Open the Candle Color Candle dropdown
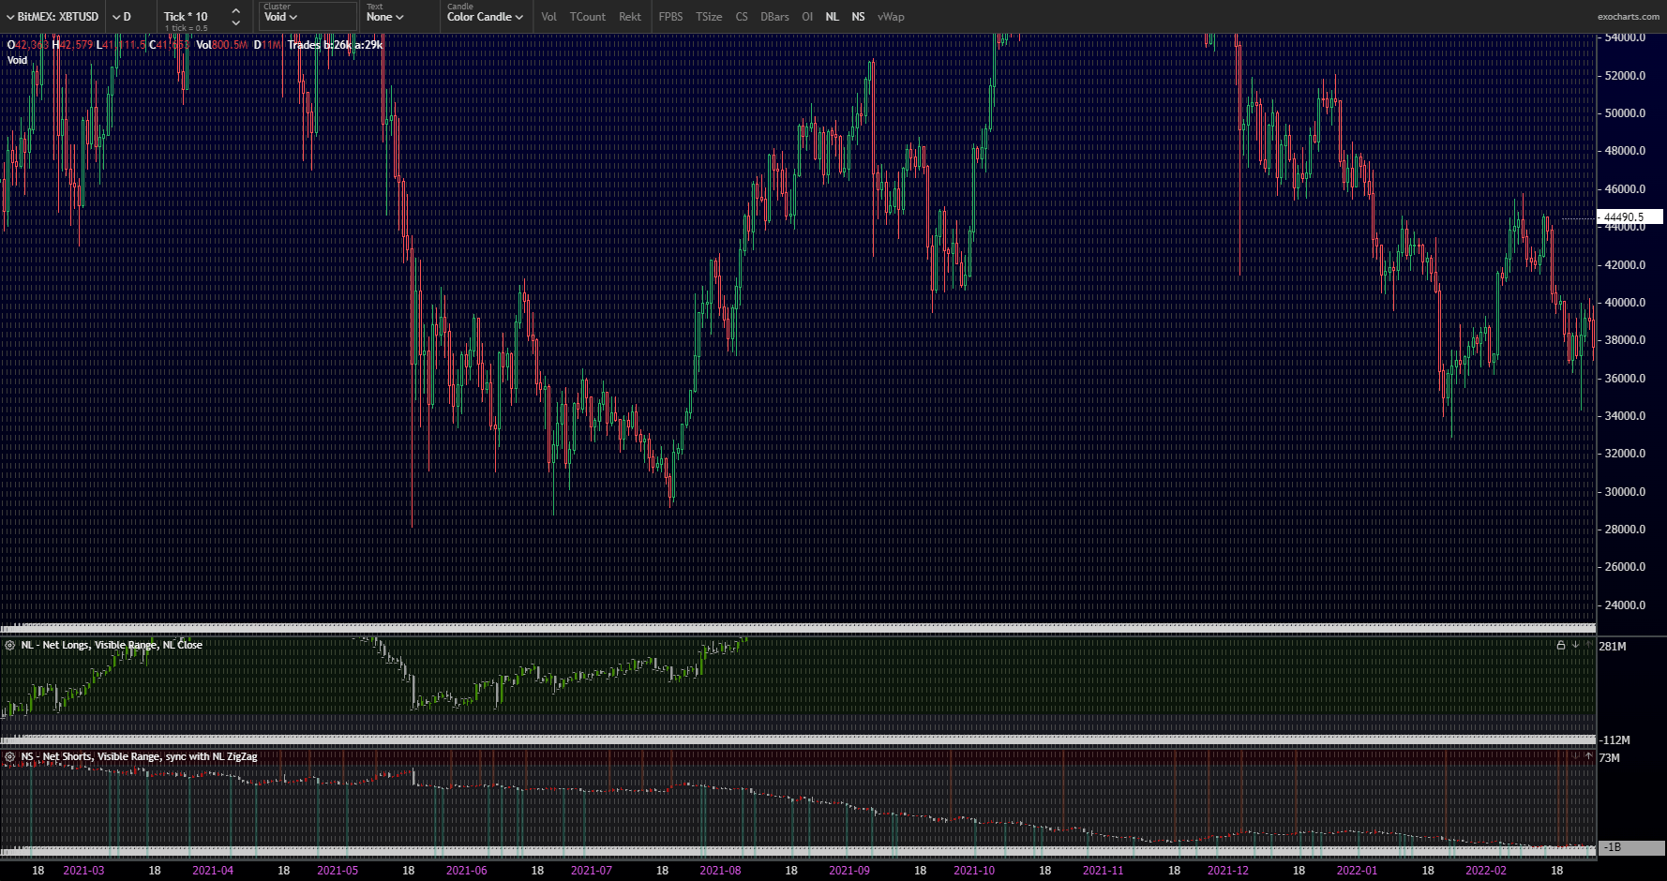 pos(485,17)
